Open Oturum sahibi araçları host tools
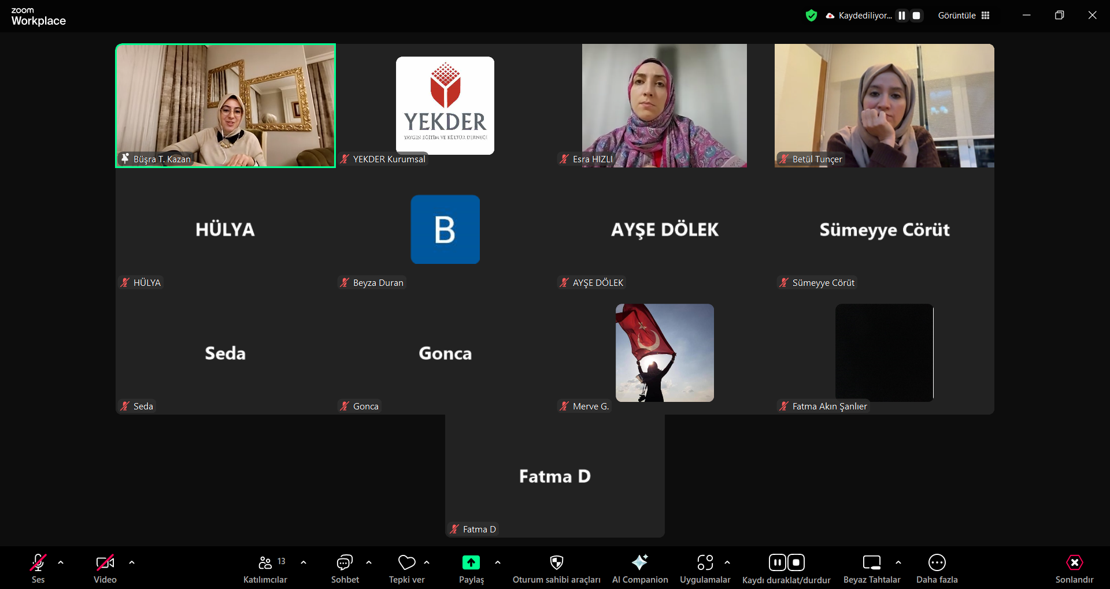1110x589 pixels. pyautogui.click(x=557, y=568)
